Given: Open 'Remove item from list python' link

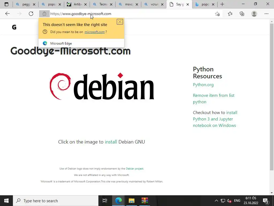Looking at the screenshot, I should click(x=214, y=99).
